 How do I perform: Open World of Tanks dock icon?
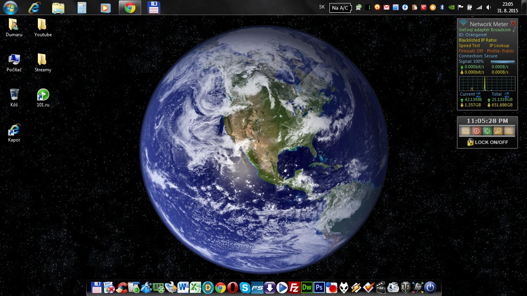point(405,287)
